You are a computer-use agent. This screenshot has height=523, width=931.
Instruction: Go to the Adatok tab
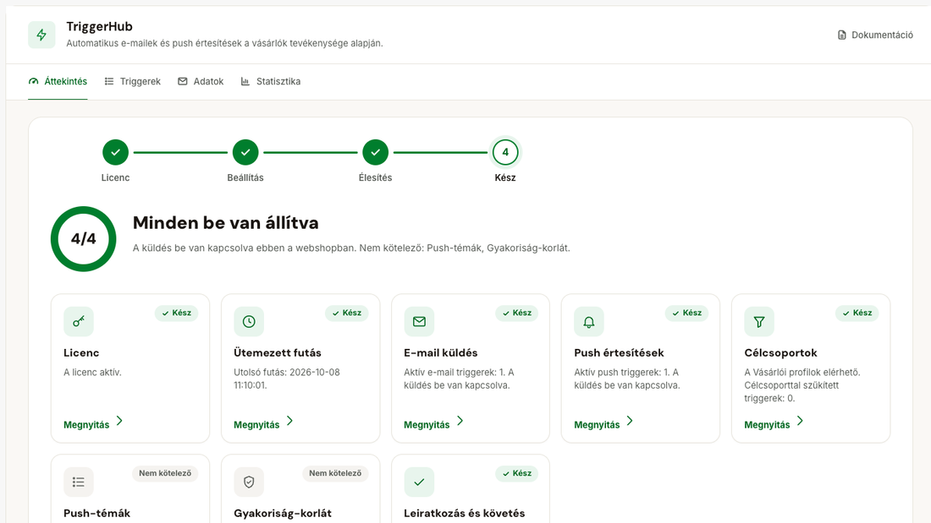[201, 81]
